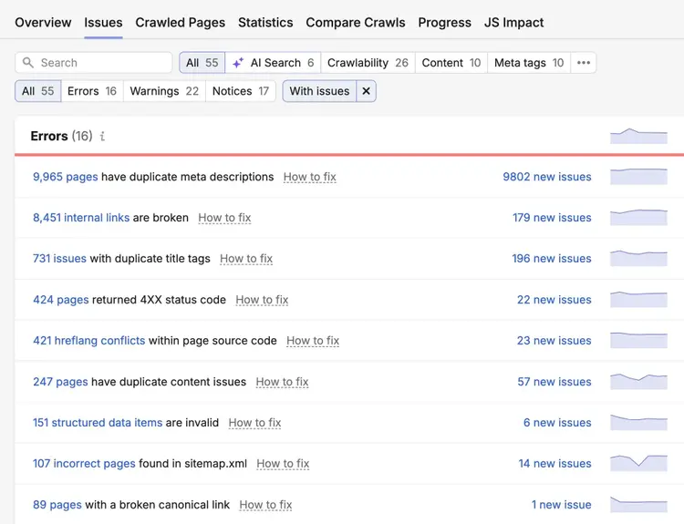Filter issues by Warnings 22
The image size is (684, 524).
164,91
